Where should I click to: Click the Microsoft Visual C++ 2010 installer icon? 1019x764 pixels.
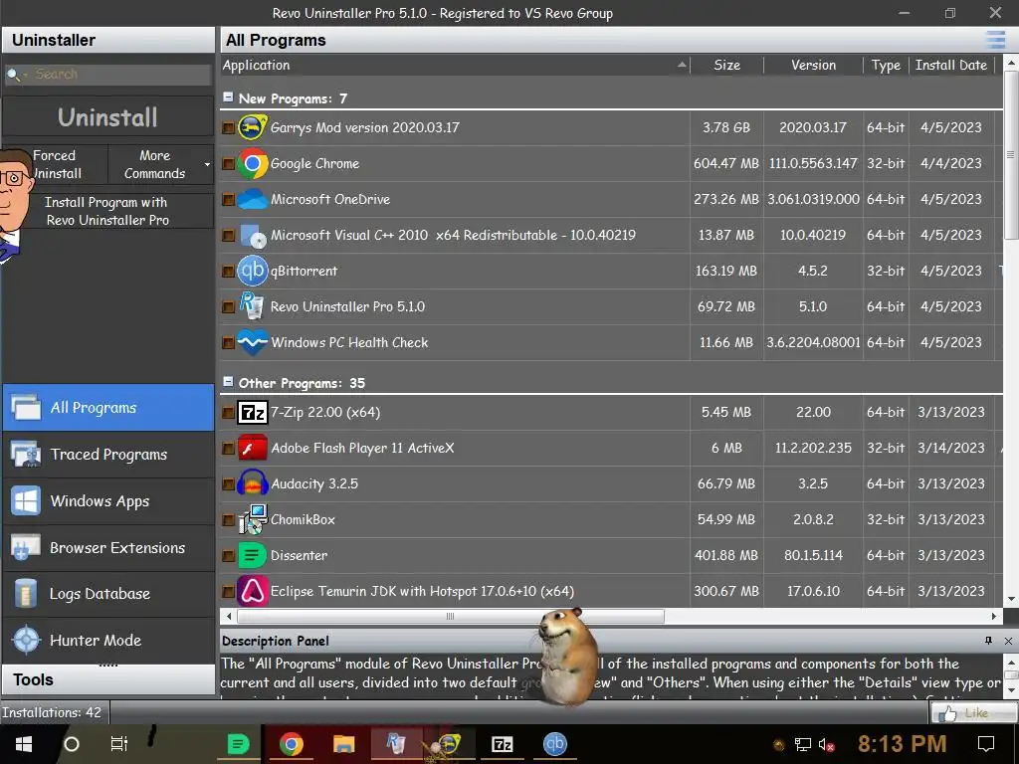pos(252,235)
